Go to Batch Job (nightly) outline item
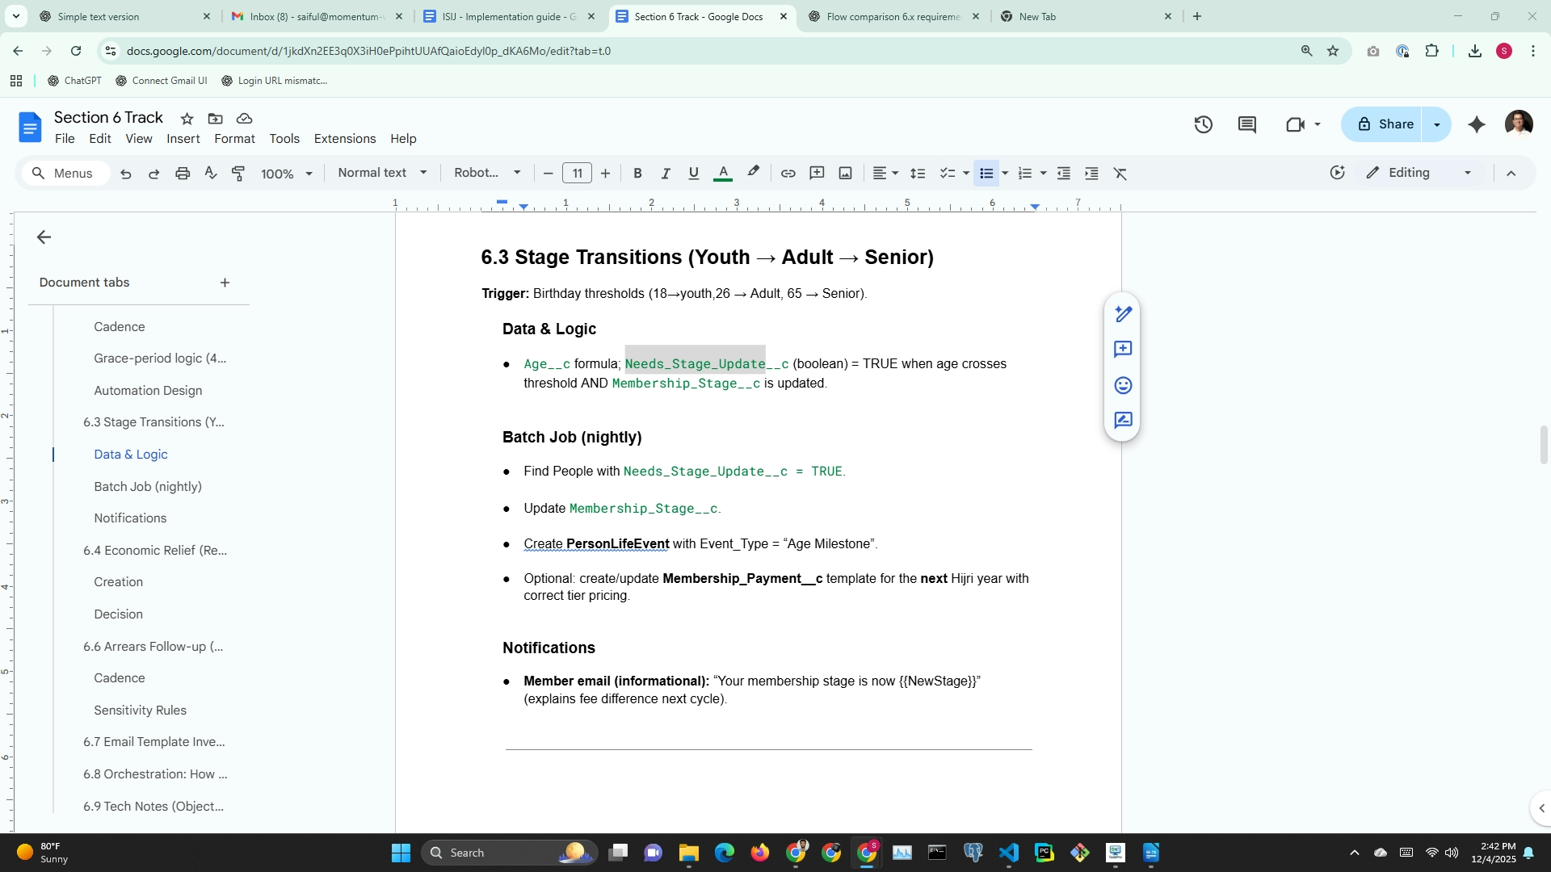 click(x=148, y=486)
